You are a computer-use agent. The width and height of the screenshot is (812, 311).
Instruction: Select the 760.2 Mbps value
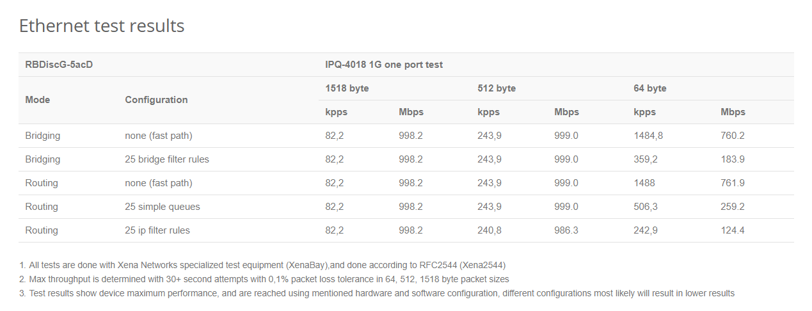click(733, 136)
